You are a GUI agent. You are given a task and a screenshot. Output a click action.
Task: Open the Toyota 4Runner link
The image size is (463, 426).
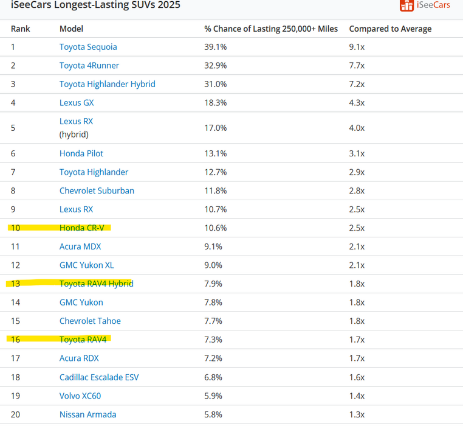pos(89,66)
